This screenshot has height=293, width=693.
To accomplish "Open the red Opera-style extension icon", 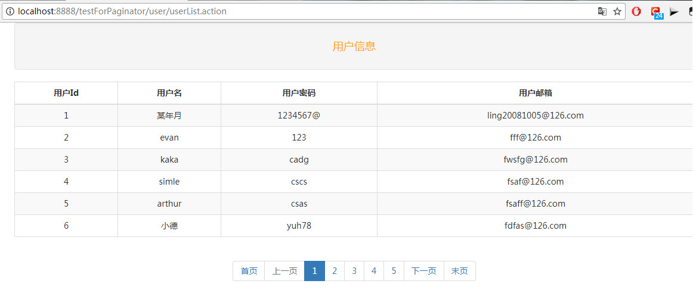I will pyautogui.click(x=636, y=11).
